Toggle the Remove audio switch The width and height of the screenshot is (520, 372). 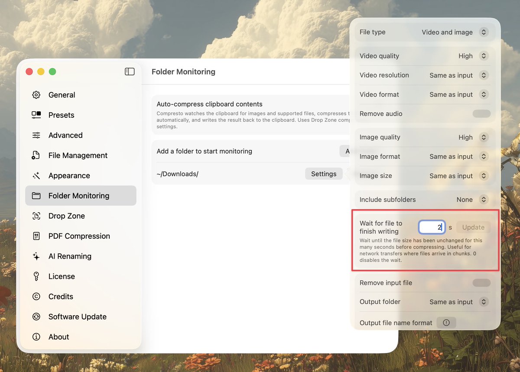pos(481,113)
